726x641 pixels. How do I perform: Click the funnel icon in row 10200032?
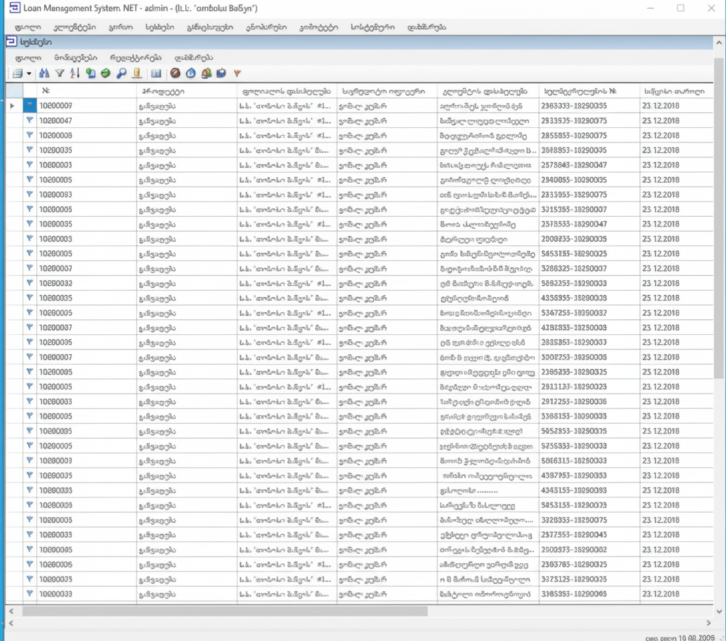[x=29, y=283]
